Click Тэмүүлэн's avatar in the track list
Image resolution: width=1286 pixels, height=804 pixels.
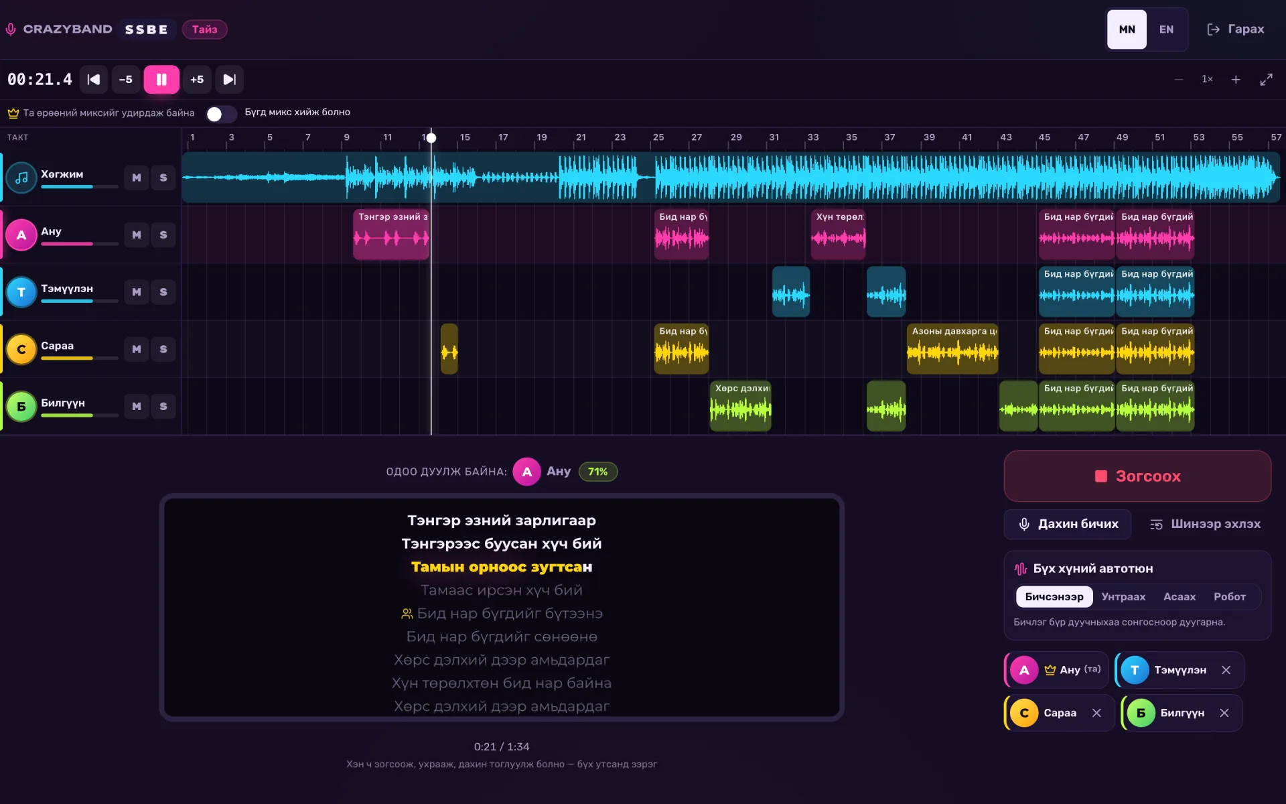coord(21,292)
